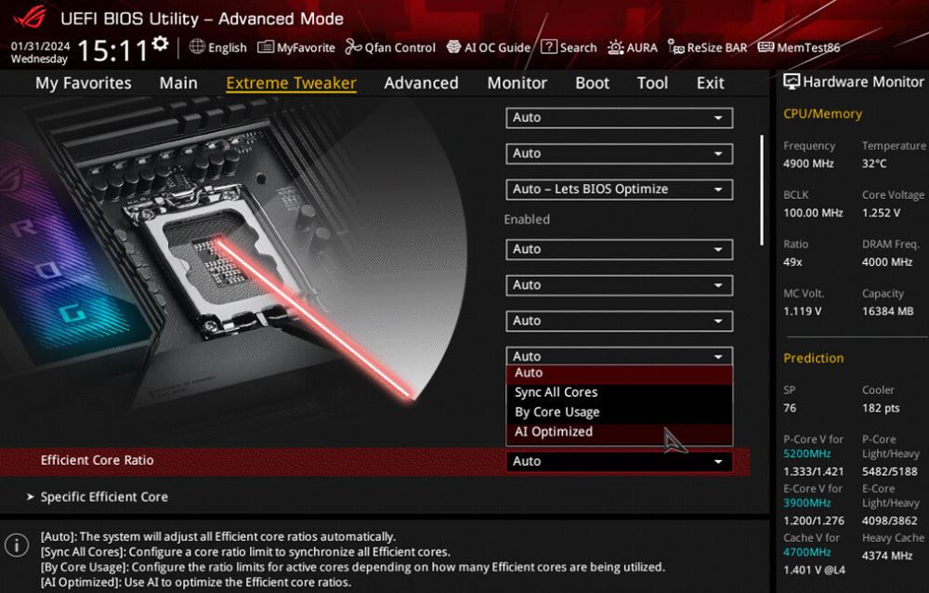Click the CPU/Memory section heading
The width and height of the screenshot is (929, 593).
tap(822, 113)
